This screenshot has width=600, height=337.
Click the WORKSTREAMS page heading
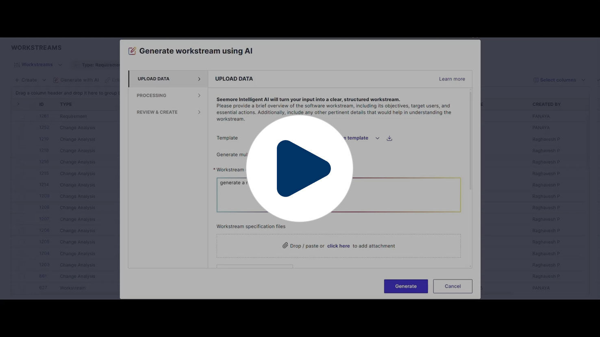(x=36, y=48)
